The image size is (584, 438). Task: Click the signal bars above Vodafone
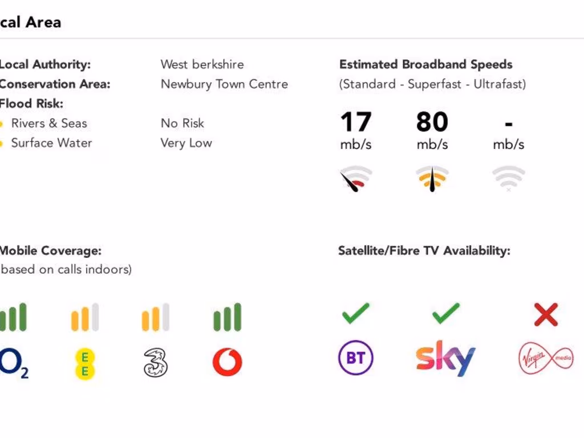227,318
